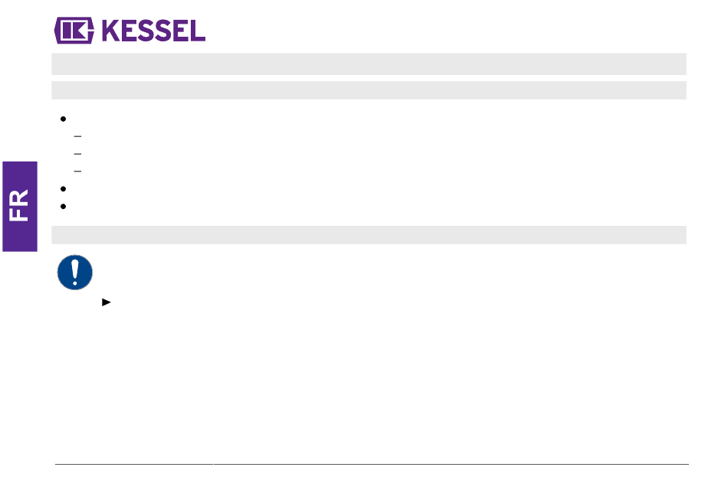
Task: Click the blue exclamation mandatory sign
Action: coord(75,273)
